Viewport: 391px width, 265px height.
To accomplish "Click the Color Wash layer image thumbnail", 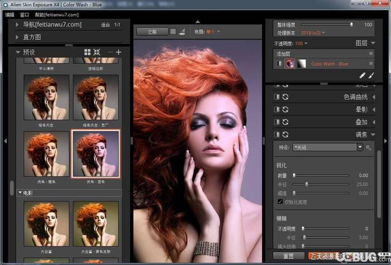I will point(289,64).
